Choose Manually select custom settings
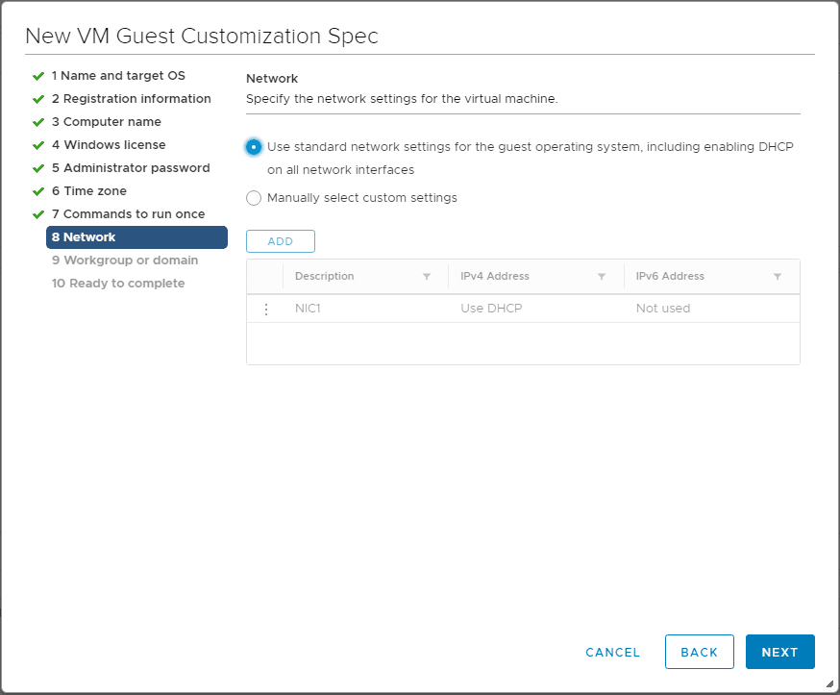The image size is (840, 695). coord(254,198)
